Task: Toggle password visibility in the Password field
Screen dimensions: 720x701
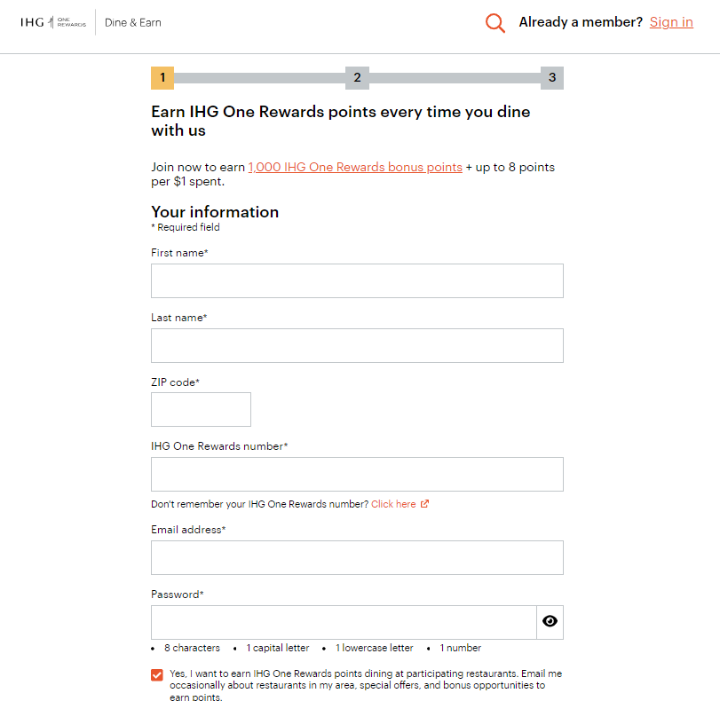Action: point(550,621)
